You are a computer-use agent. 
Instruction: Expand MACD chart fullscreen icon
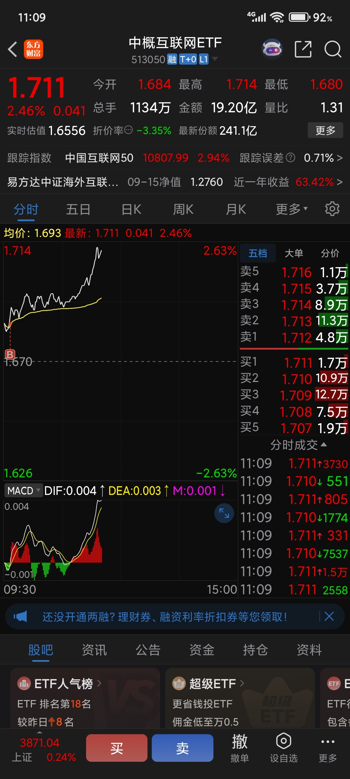click(x=224, y=513)
